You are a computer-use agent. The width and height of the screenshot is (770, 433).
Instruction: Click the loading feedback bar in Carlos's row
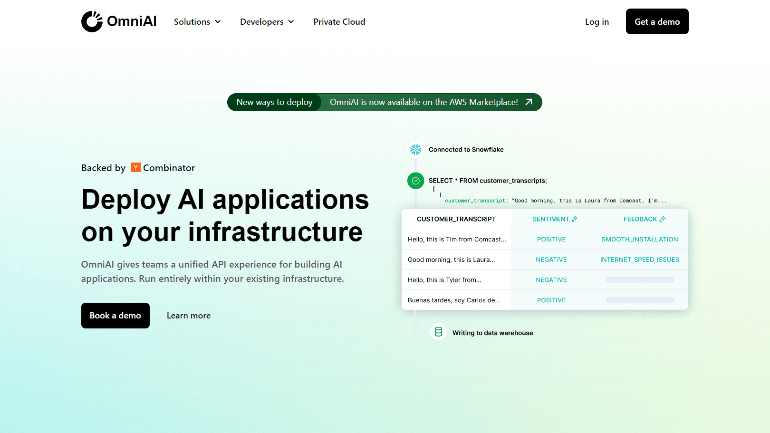[x=640, y=300]
